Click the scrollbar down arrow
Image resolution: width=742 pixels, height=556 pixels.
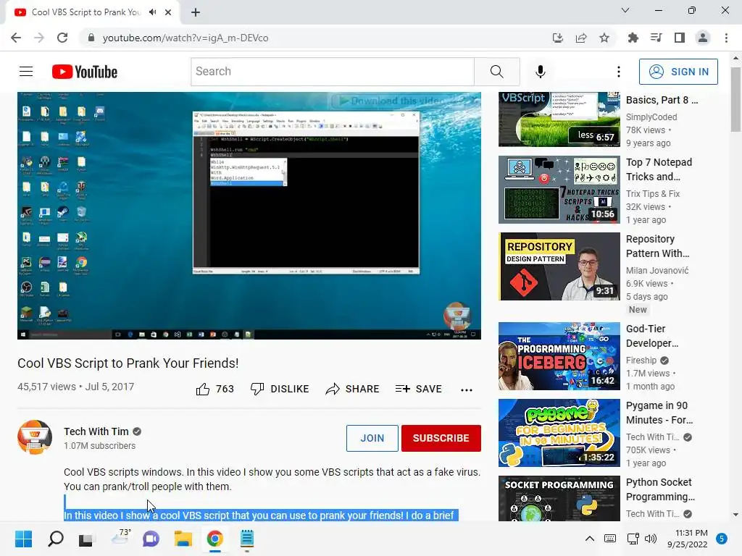point(735,515)
